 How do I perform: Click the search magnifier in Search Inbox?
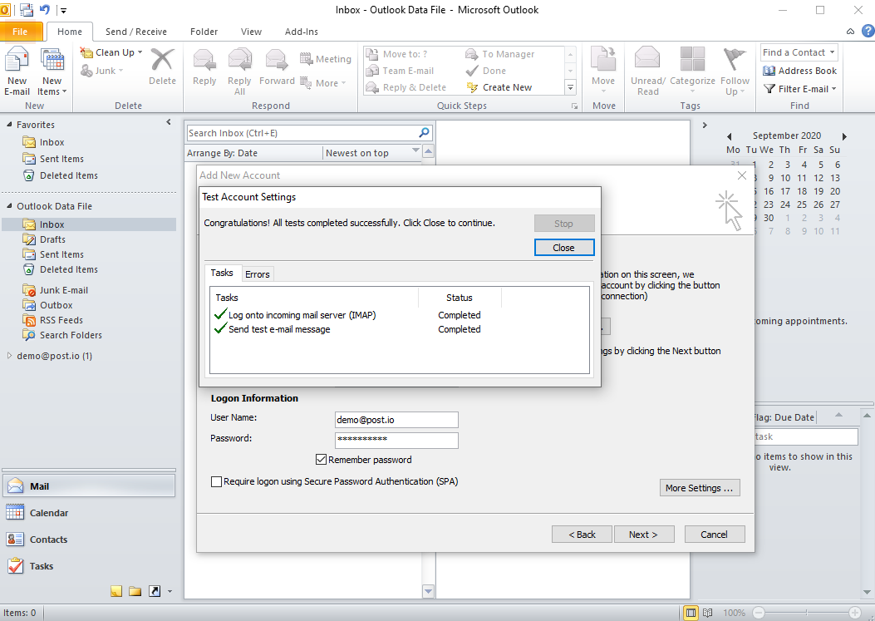424,133
